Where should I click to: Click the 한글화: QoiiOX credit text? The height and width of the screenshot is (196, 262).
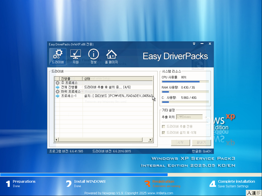pyautogui.click(x=202, y=151)
